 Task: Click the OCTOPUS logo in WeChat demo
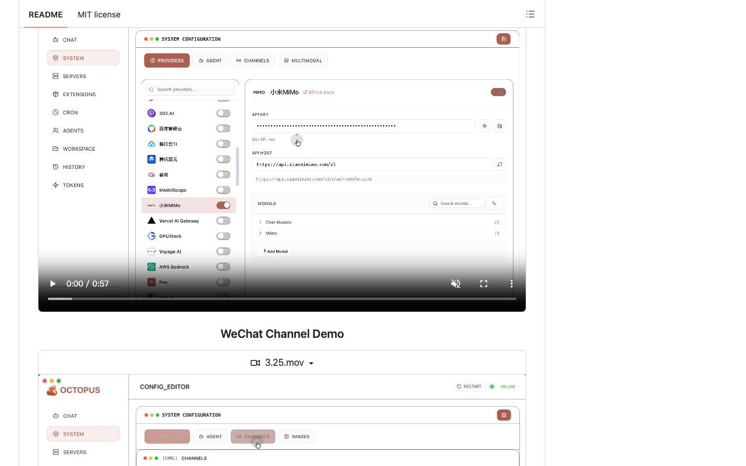pyautogui.click(x=73, y=390)
